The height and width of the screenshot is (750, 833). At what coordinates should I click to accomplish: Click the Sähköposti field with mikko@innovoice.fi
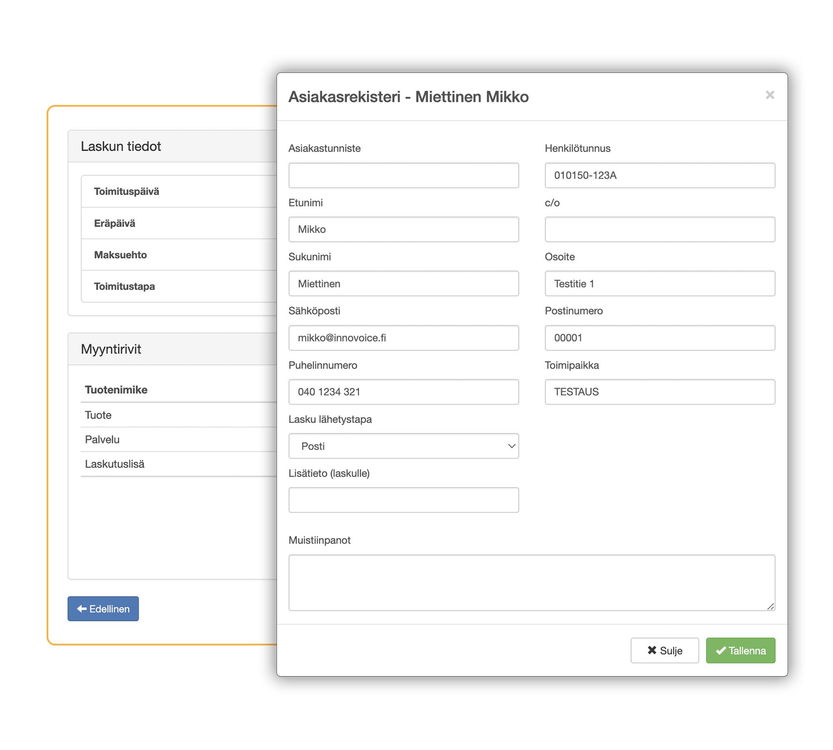click(403, 337)
